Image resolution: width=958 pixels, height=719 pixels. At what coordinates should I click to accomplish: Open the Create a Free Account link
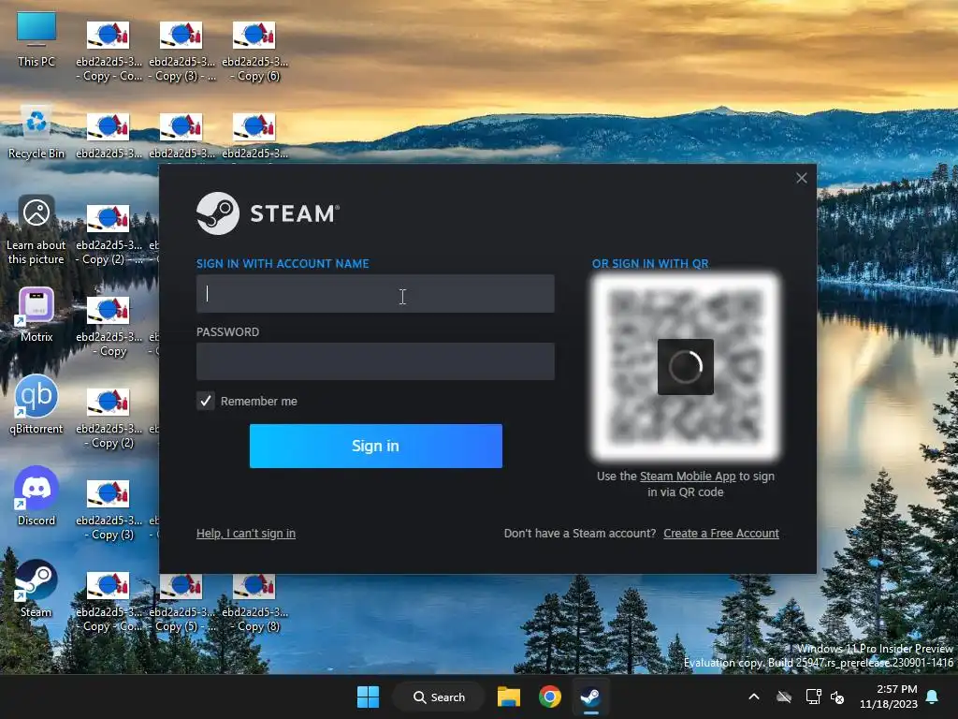pos(721,533)
